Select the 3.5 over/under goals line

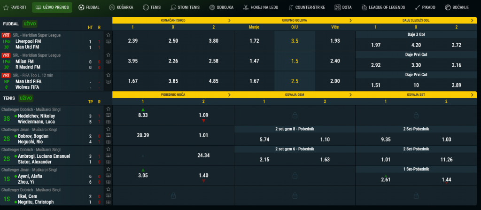click(295, 41)
